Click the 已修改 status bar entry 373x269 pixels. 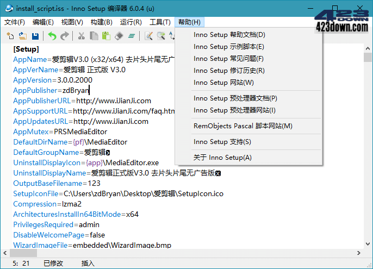coord(53,263)
